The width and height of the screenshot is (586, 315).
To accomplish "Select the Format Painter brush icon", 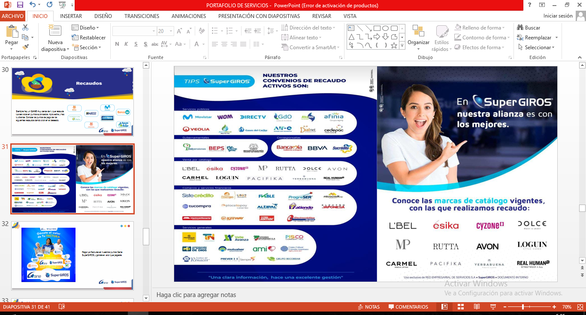I will 25,47.
